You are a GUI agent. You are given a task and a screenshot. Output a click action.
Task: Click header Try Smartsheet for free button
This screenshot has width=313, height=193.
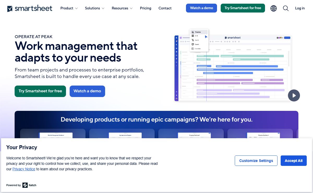point(243,8)
